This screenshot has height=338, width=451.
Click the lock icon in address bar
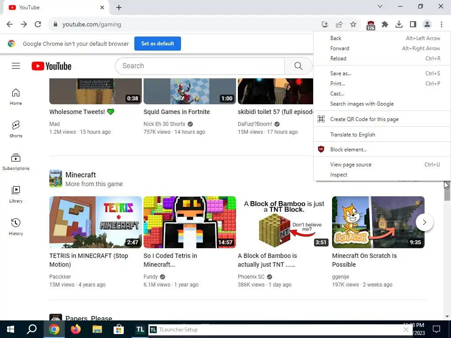click(55, 25)
